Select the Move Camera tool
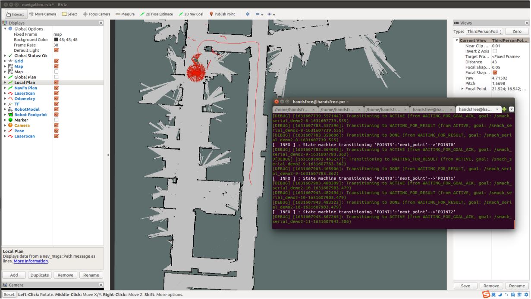Viewport: 531px width, 299px height. pos(42,14)
